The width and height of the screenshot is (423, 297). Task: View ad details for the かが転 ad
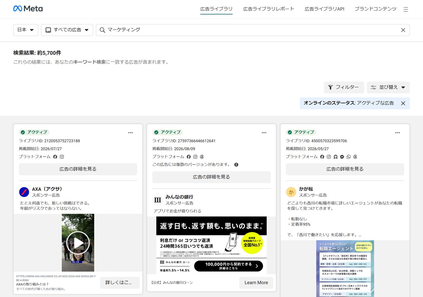345,169
